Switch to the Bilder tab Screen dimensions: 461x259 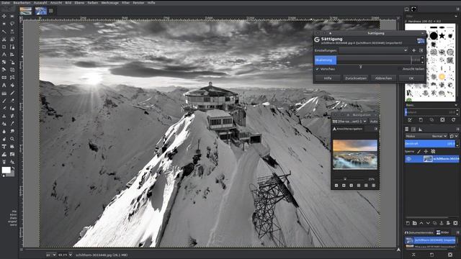point(443,232)
